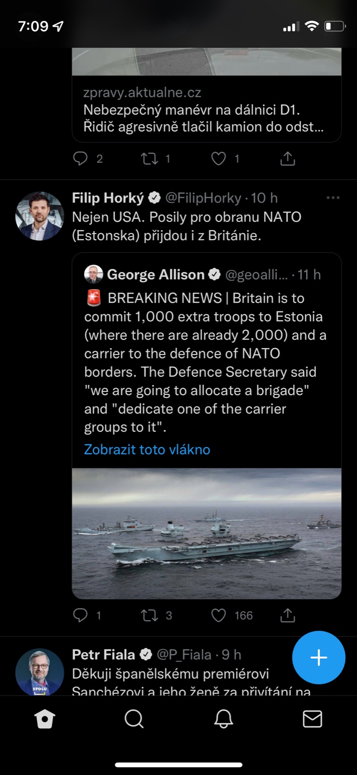
Task: Retweet Filip Horký's NATO tweet
Action: coord(149,615)
